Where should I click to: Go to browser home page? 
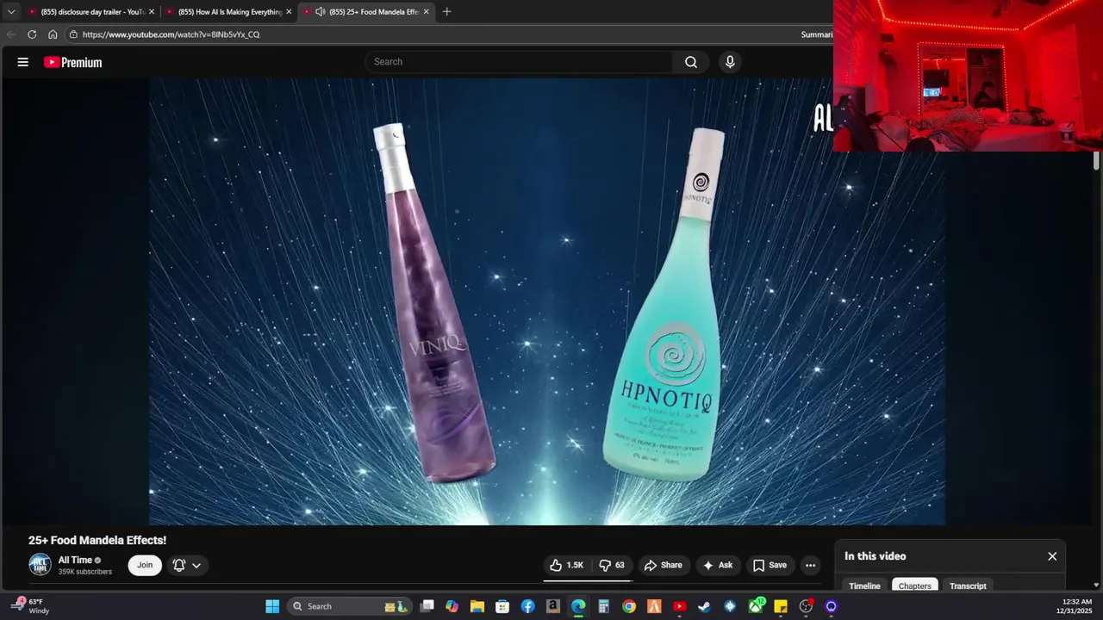pos(53,34)
